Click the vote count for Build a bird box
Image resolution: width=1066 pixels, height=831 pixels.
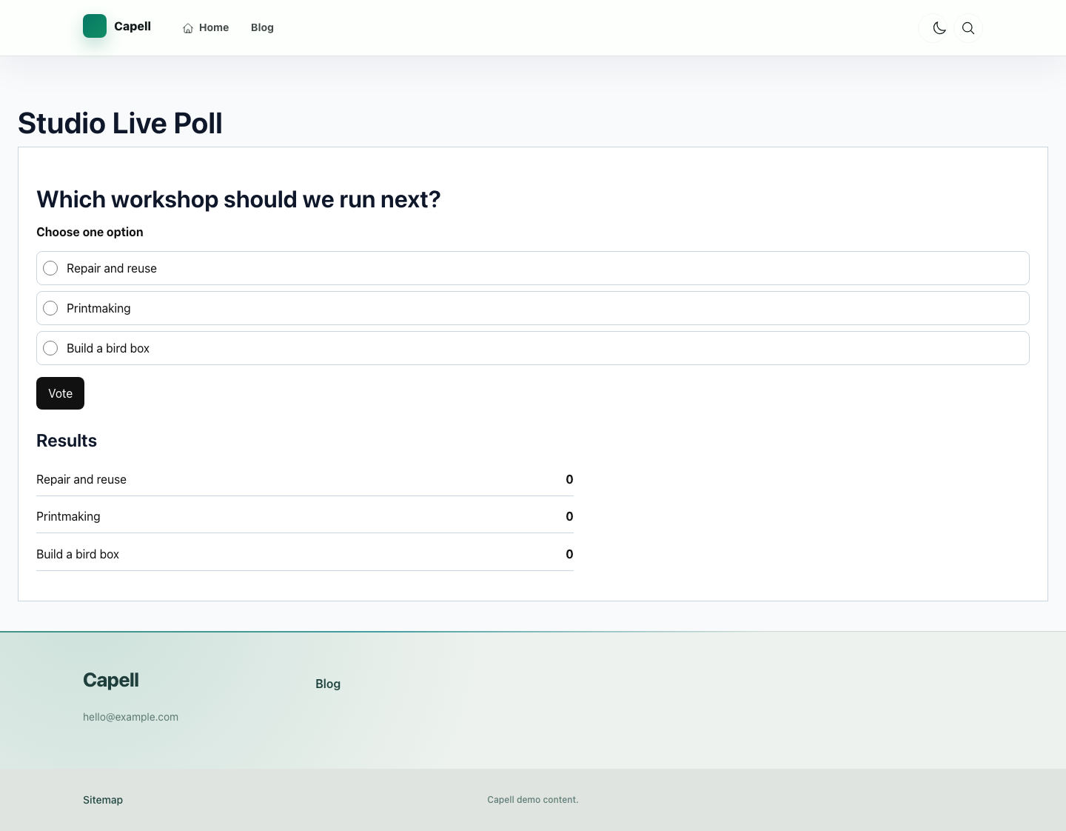click(x=569, y=554)
